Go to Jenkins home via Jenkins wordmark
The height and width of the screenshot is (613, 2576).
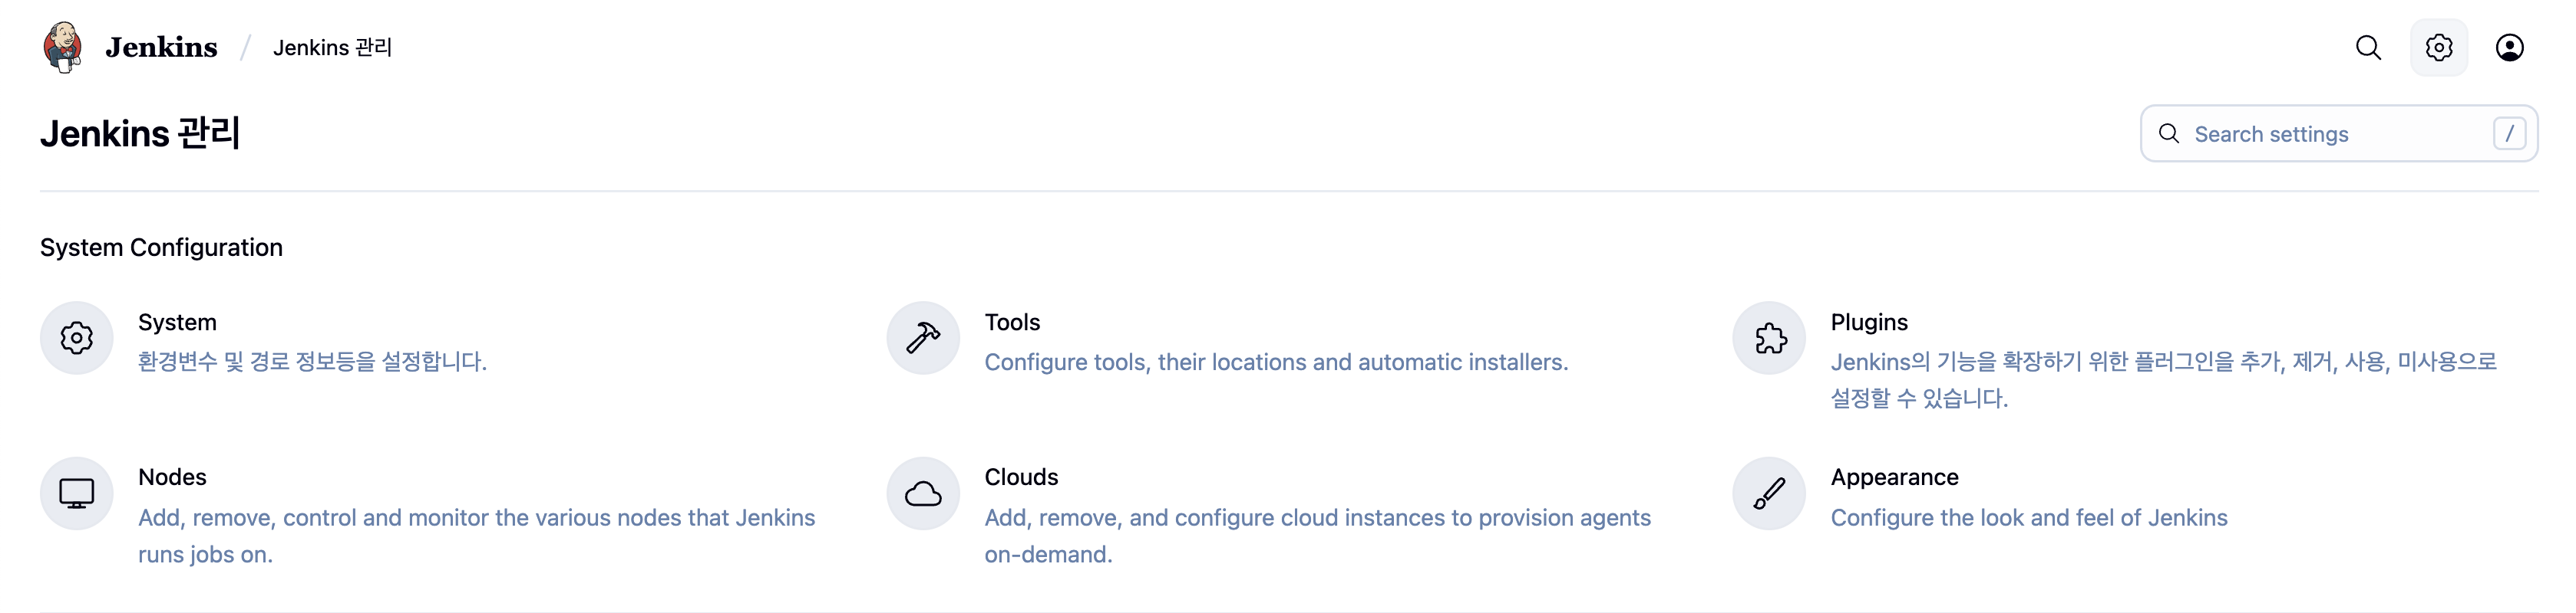pyautogui.click(x=161, y=48)
